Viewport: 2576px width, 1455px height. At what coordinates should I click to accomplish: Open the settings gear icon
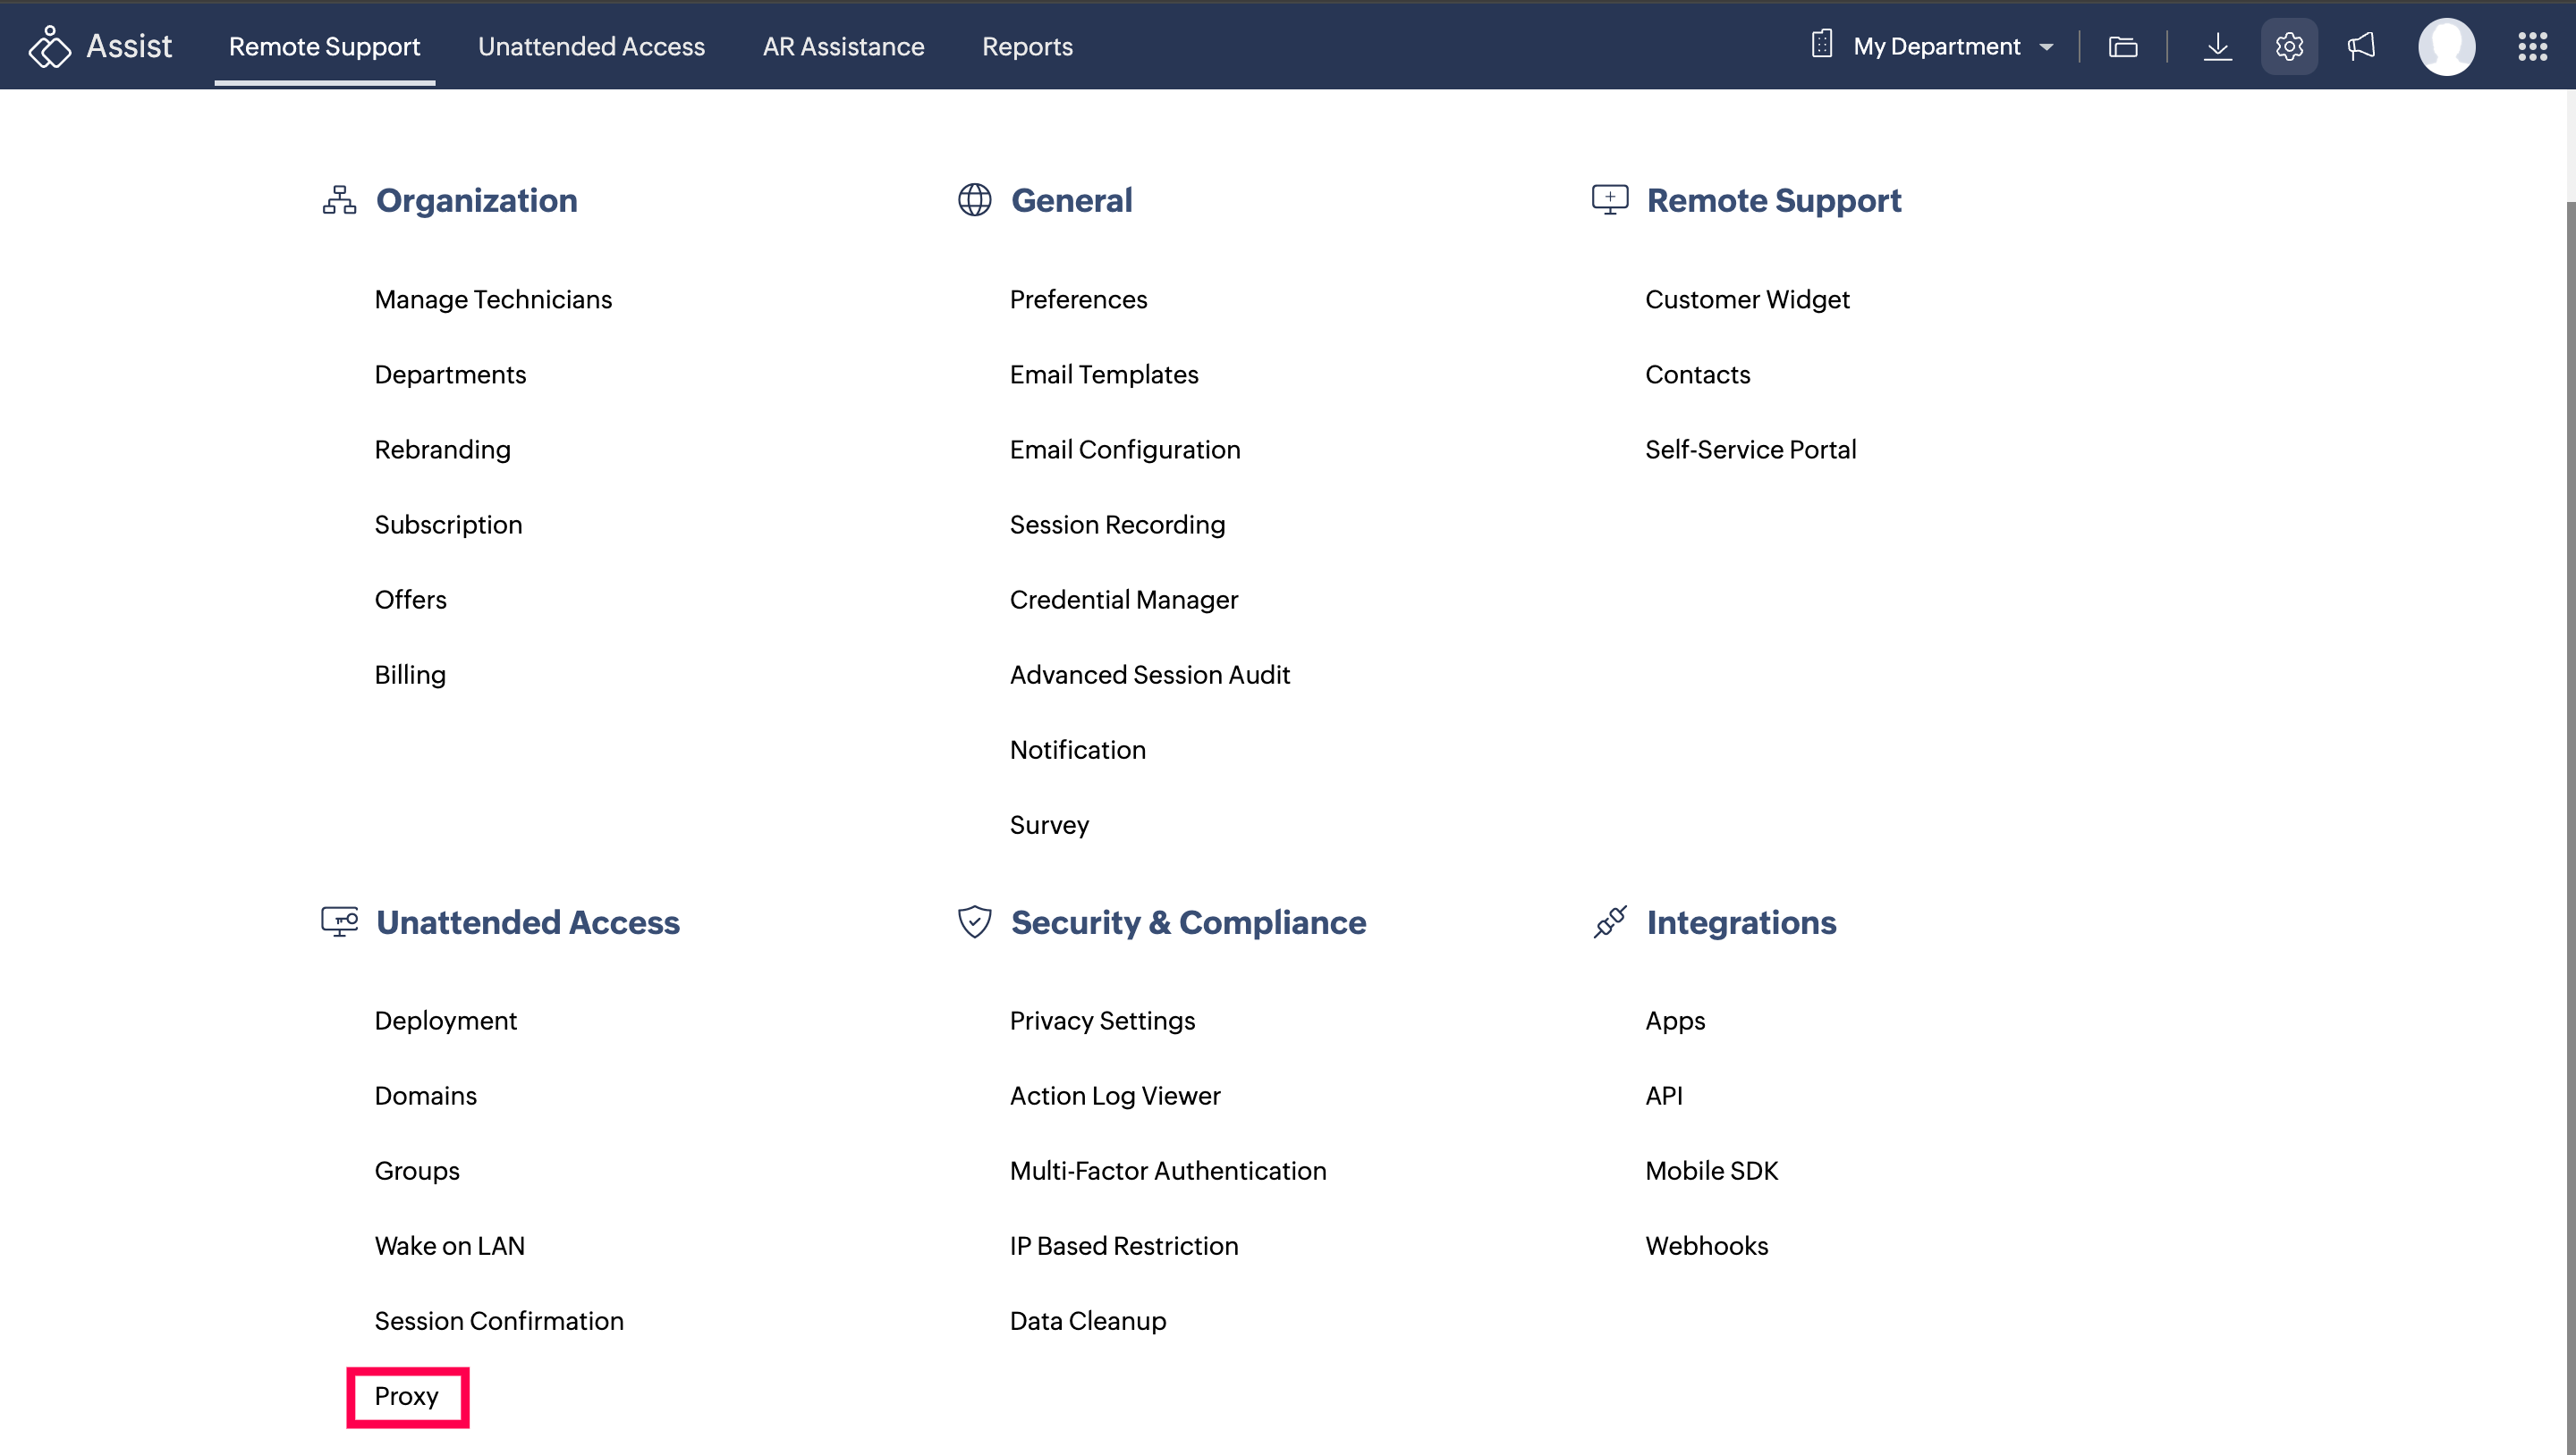2288,46
